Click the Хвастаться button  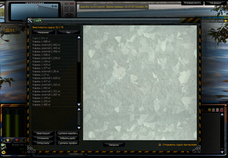click(x=43, y=134)
